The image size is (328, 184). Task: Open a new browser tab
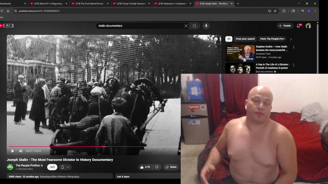(x=238, y=4)
